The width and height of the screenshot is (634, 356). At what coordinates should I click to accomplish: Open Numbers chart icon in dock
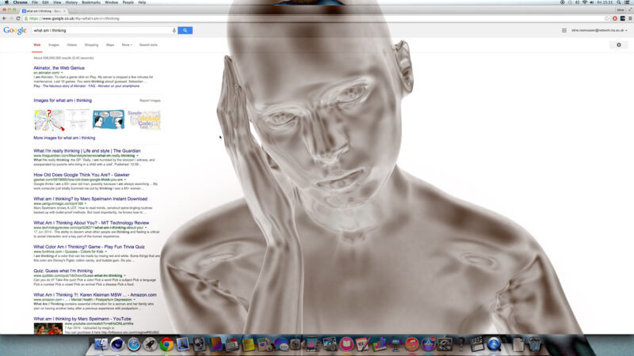coord(380,344)
